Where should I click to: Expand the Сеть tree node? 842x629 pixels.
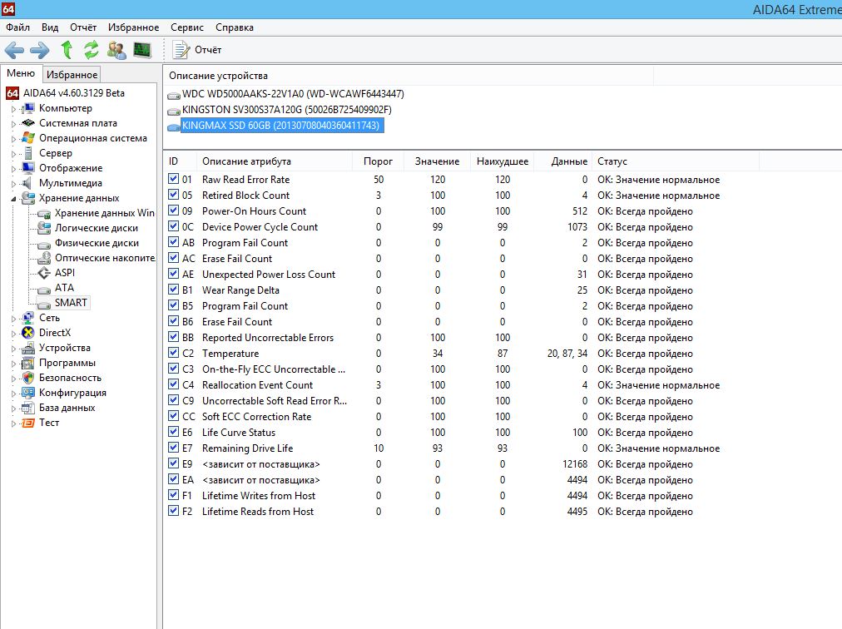pyautogui.click(x=13, y=319)
